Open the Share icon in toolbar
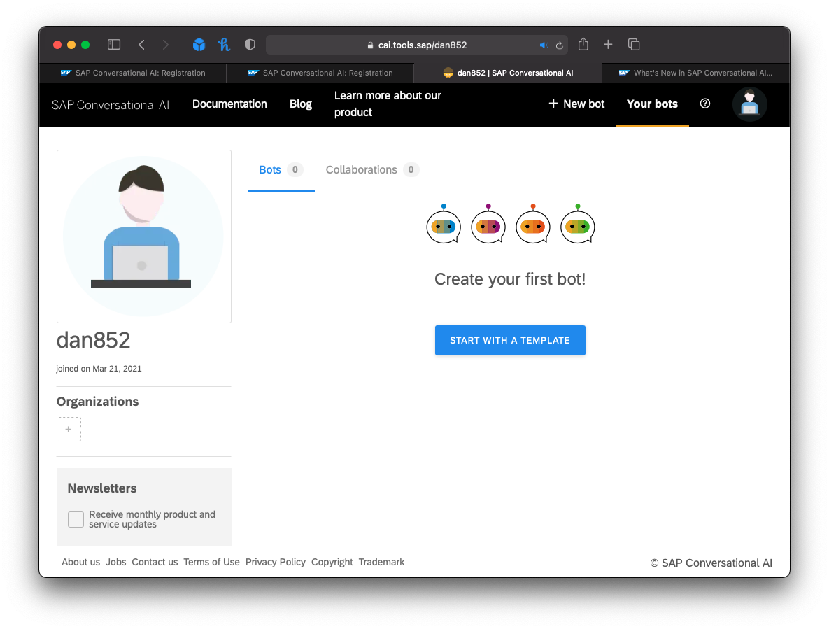 [x=583, y=44]
